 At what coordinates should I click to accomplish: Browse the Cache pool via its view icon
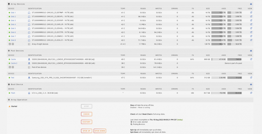[x=251, y=59]
